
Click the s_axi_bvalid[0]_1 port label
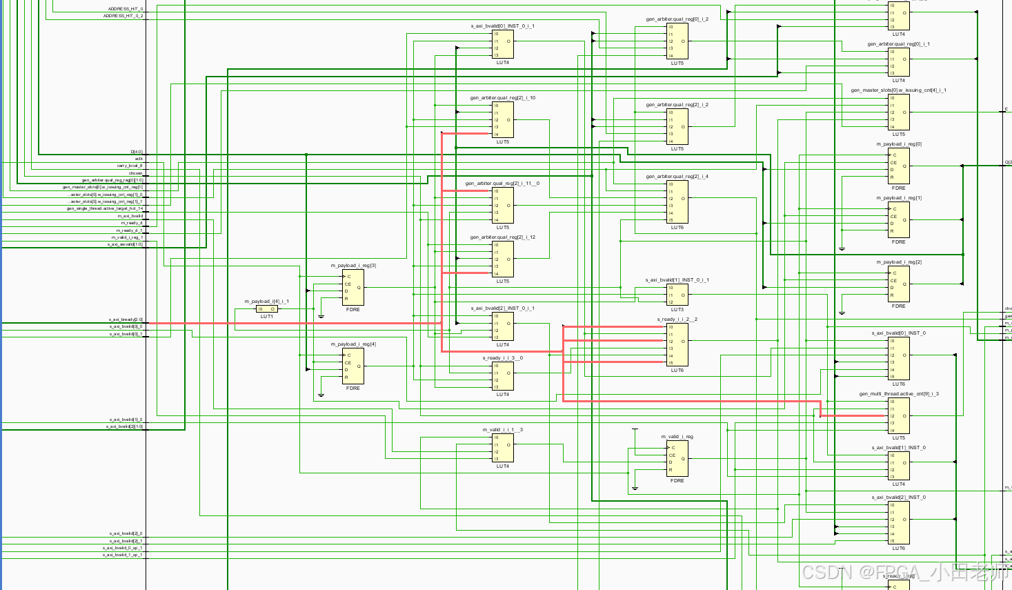[x=126, y=334]
